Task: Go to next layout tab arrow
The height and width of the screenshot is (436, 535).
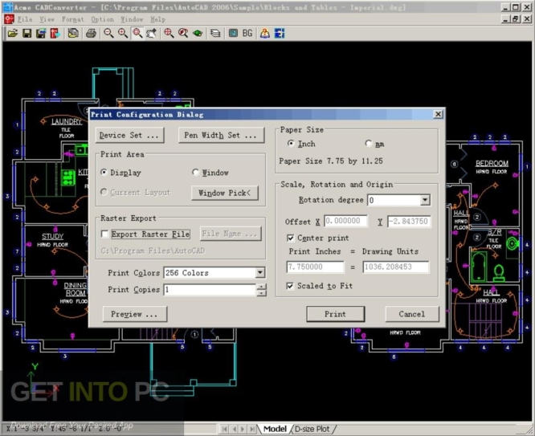Action: tap(243, 429)
